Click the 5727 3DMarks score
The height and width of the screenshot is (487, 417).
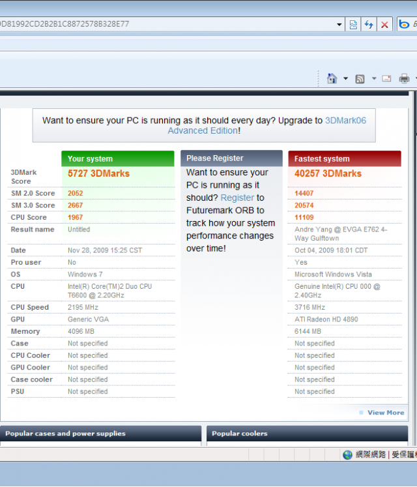click(98, 173)
